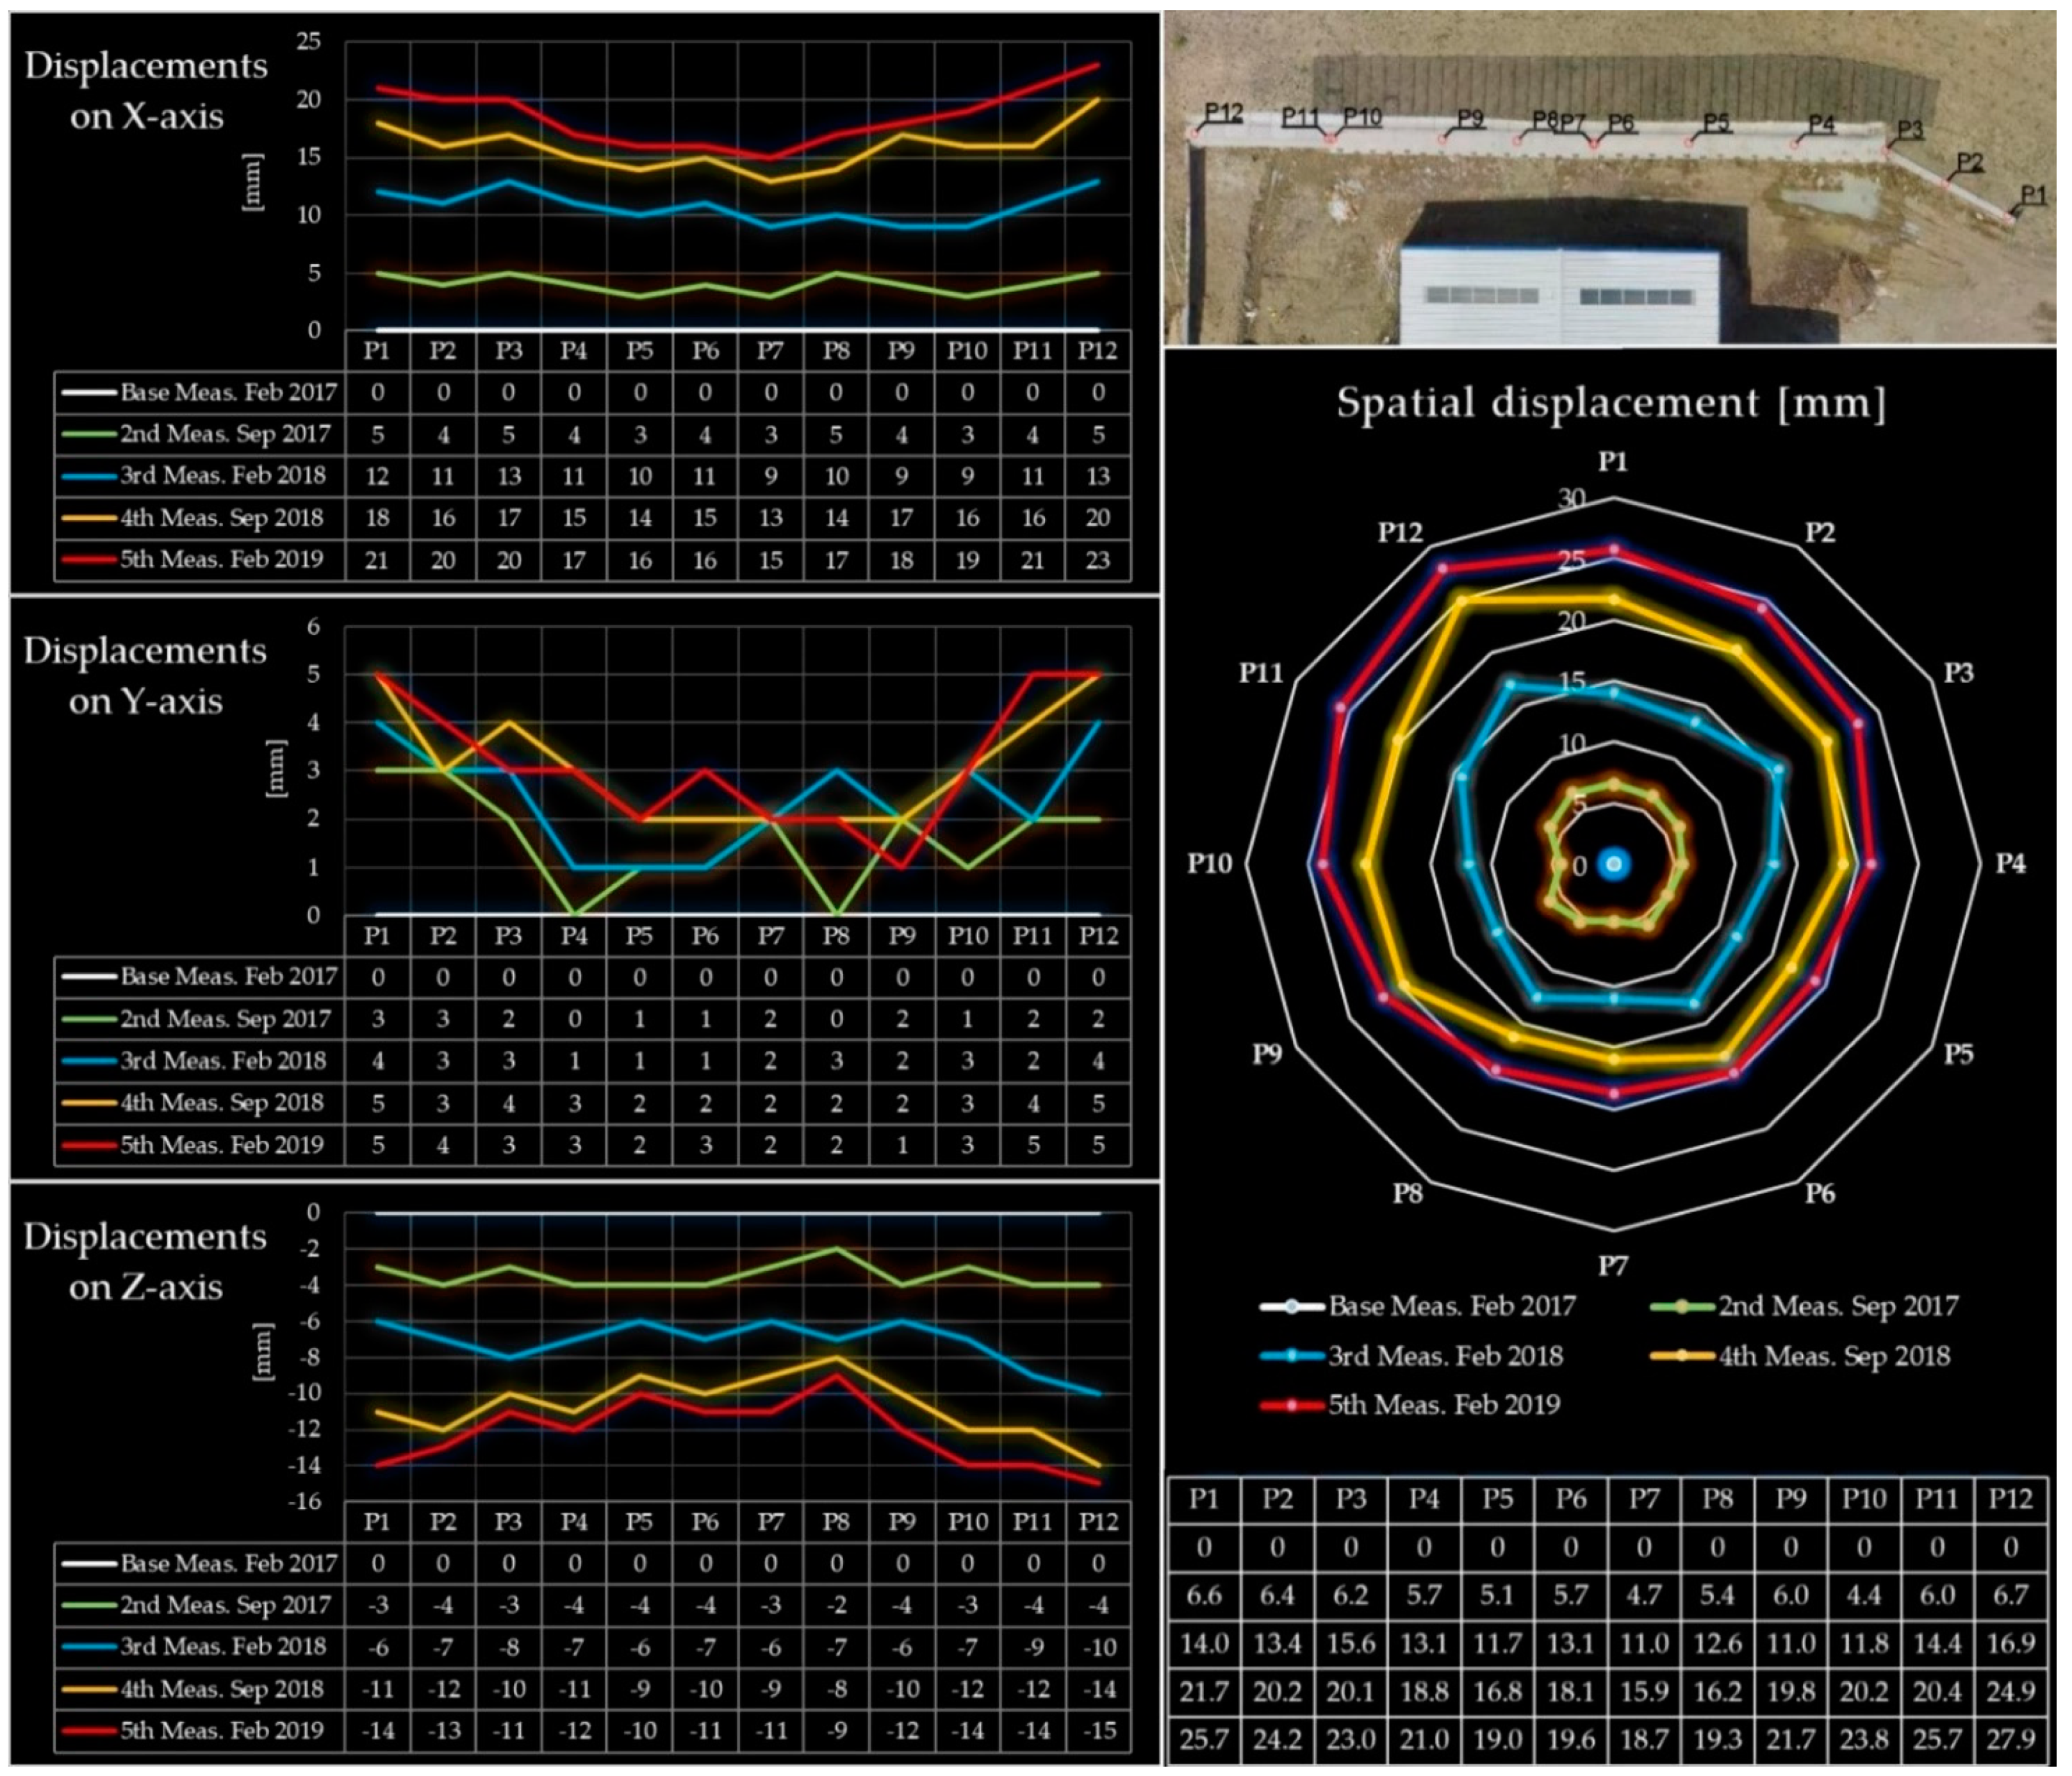Click the 15.6 cell in spatial displacement table
This screenshot has height=1776, width=2072.
pyautogui.click(x=1350, y=1644)
